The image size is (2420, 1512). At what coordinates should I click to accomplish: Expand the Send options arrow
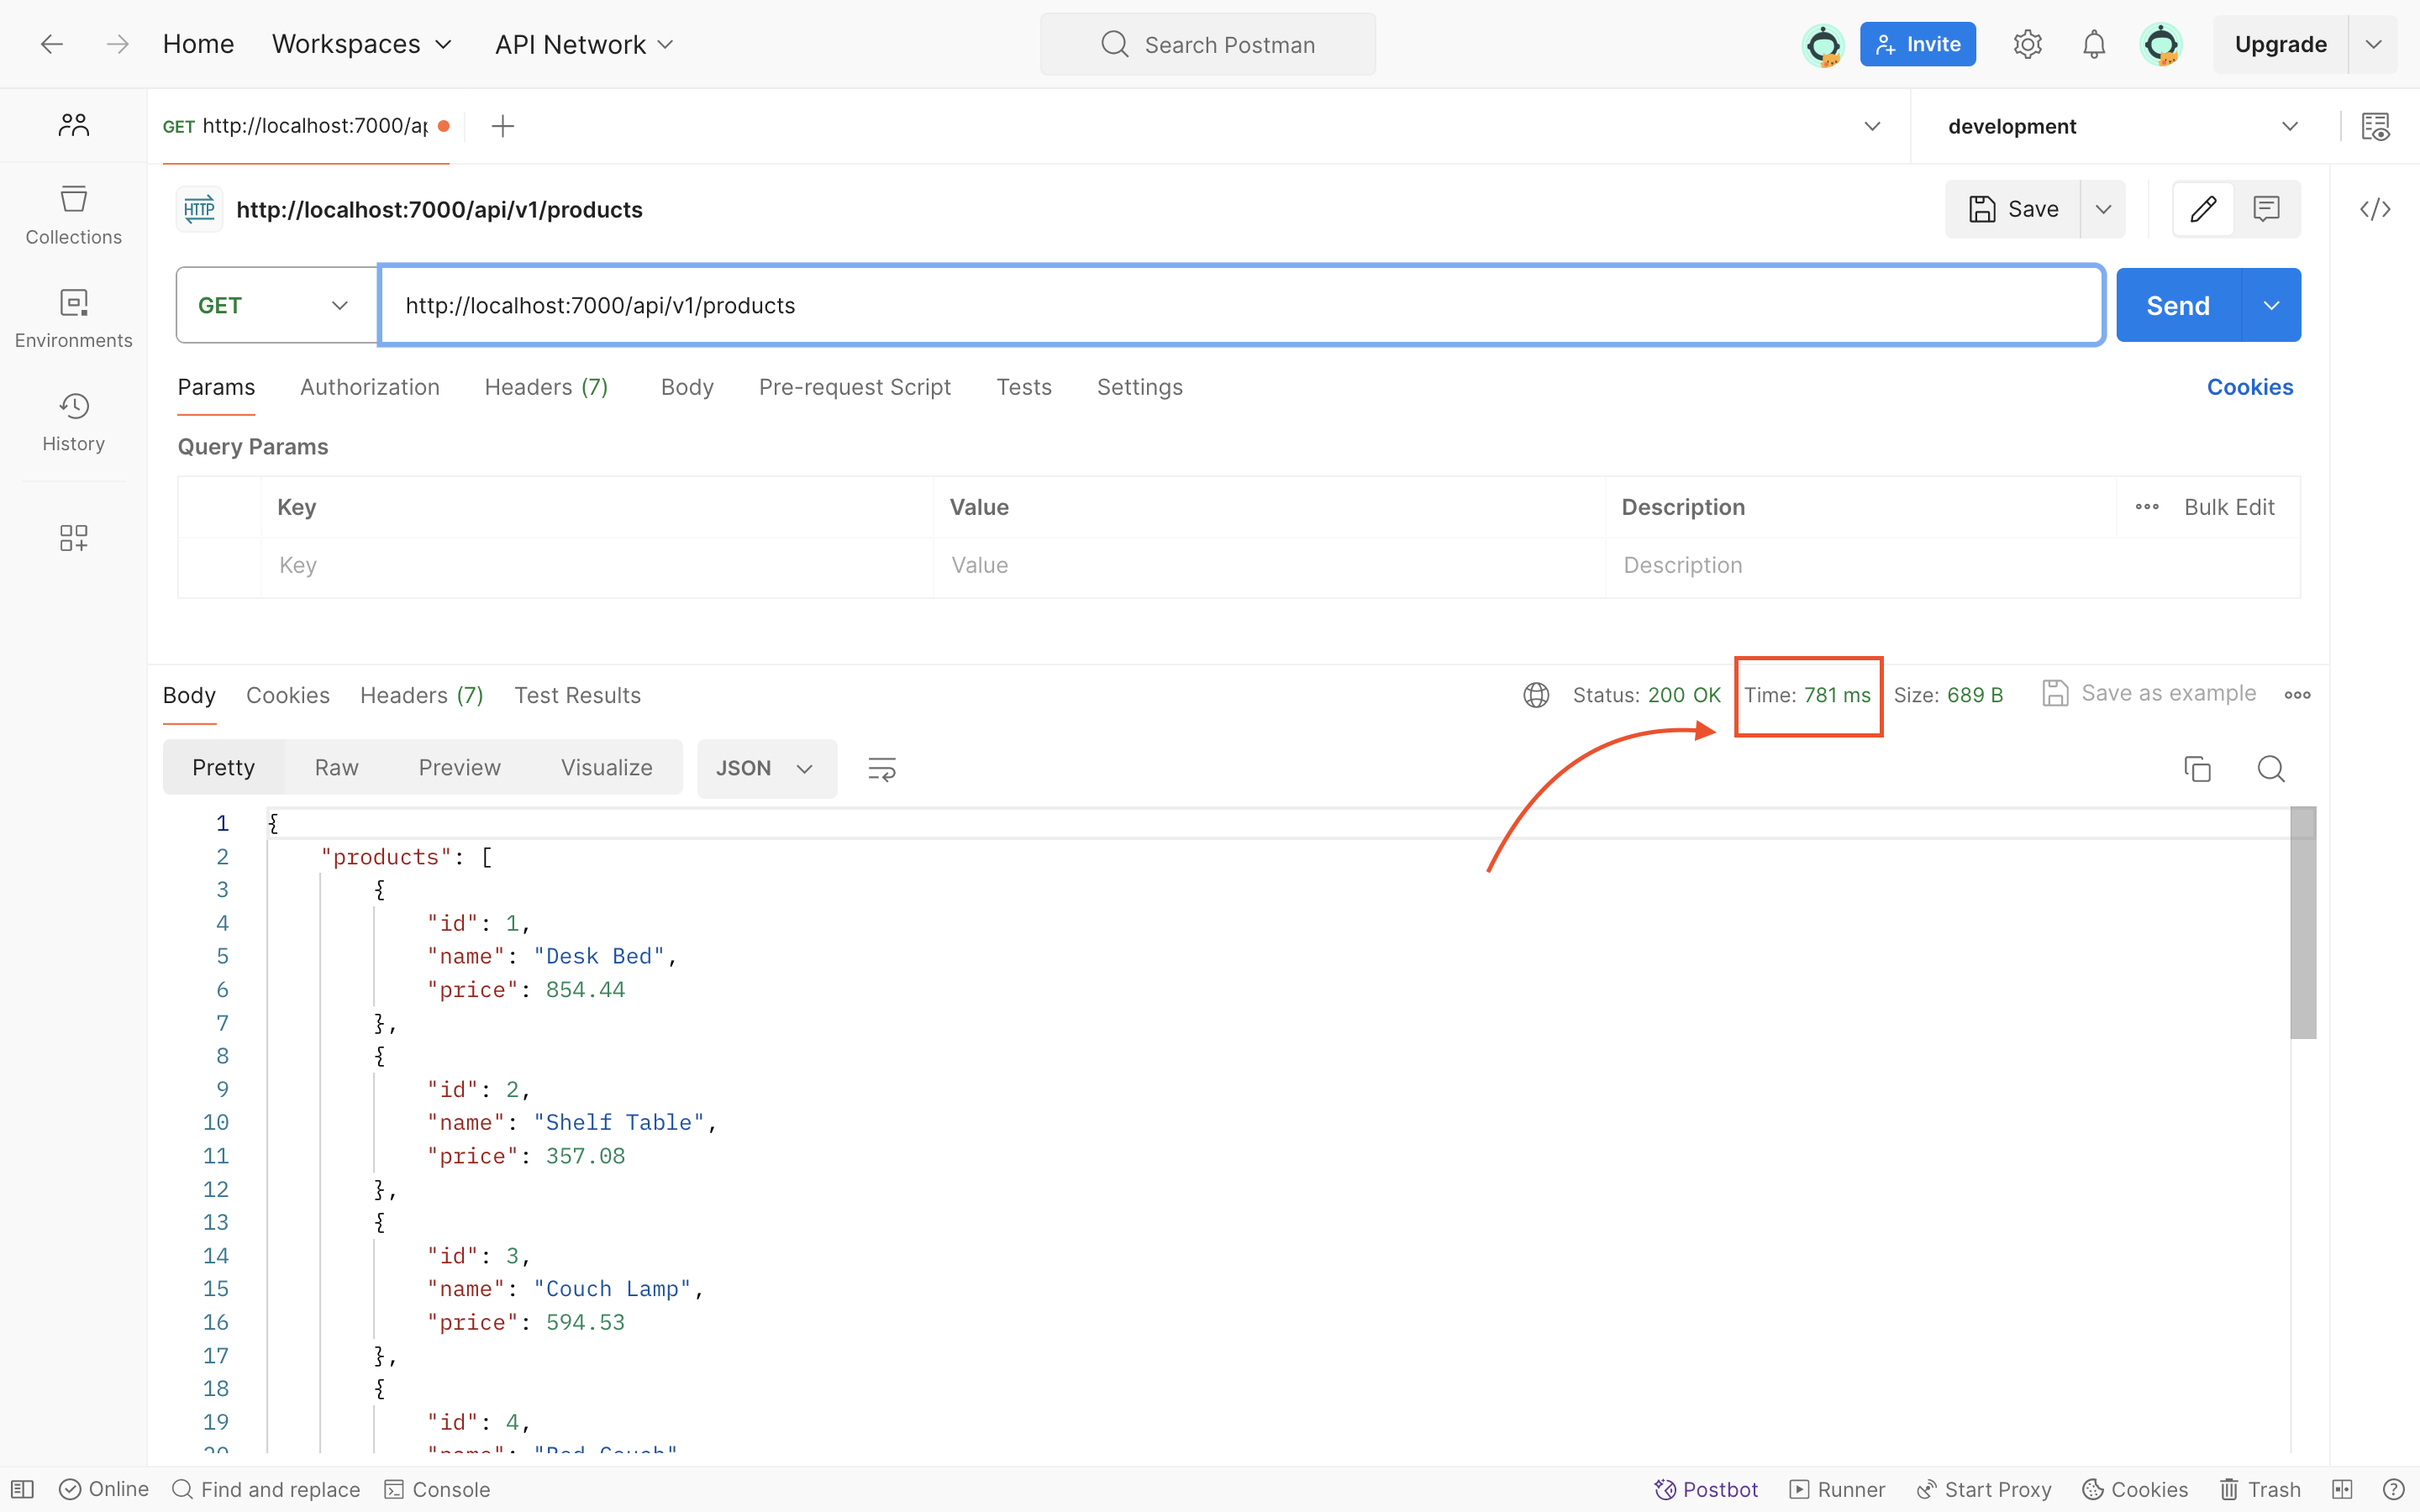point(2271,305)
